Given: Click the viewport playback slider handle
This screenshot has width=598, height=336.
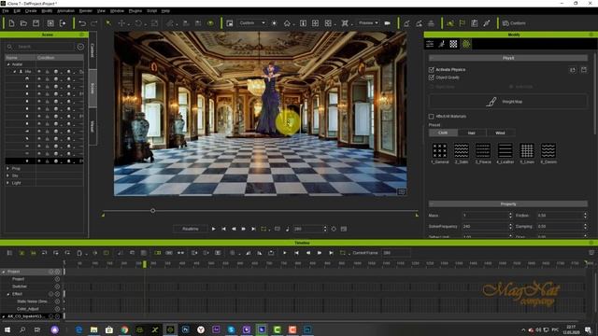Looking at the screenshot, I should (x=153, y=211).
